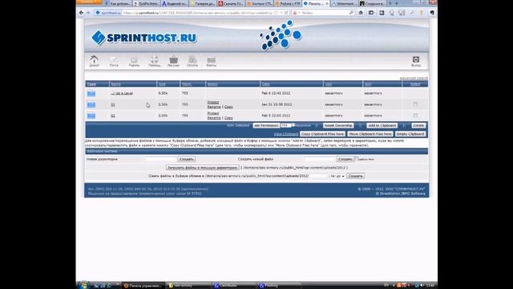513x289 pixels.
Task: Open the Windows Start button
Action: pos(83,285)
